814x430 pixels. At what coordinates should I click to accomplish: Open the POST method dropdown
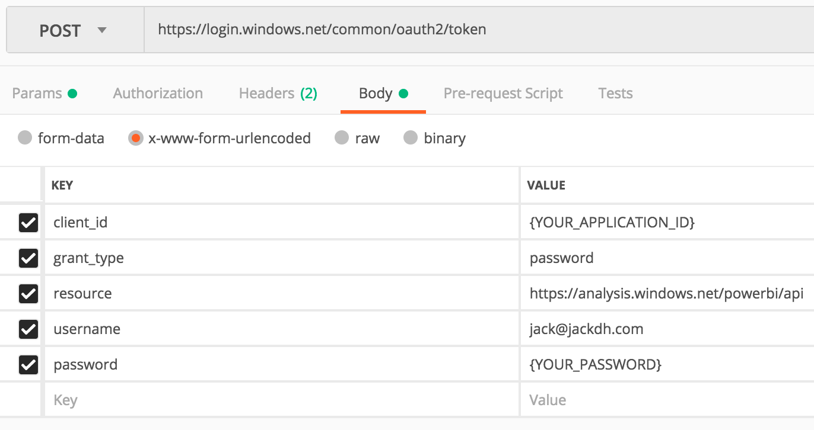coord(75,30)
